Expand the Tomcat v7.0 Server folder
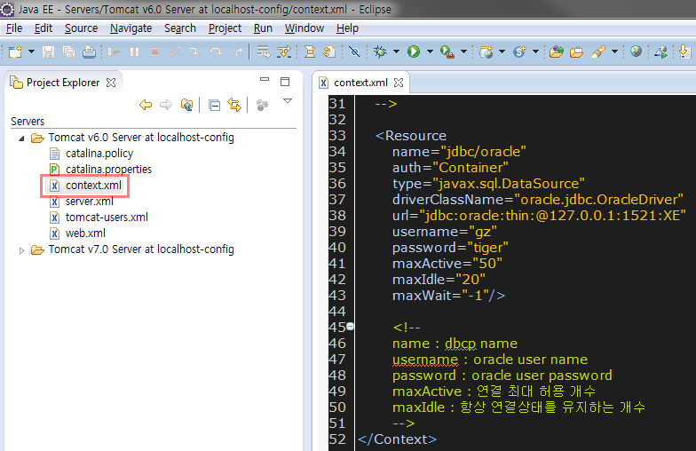This screenshot has width=696, height=451. pos(21,250)
